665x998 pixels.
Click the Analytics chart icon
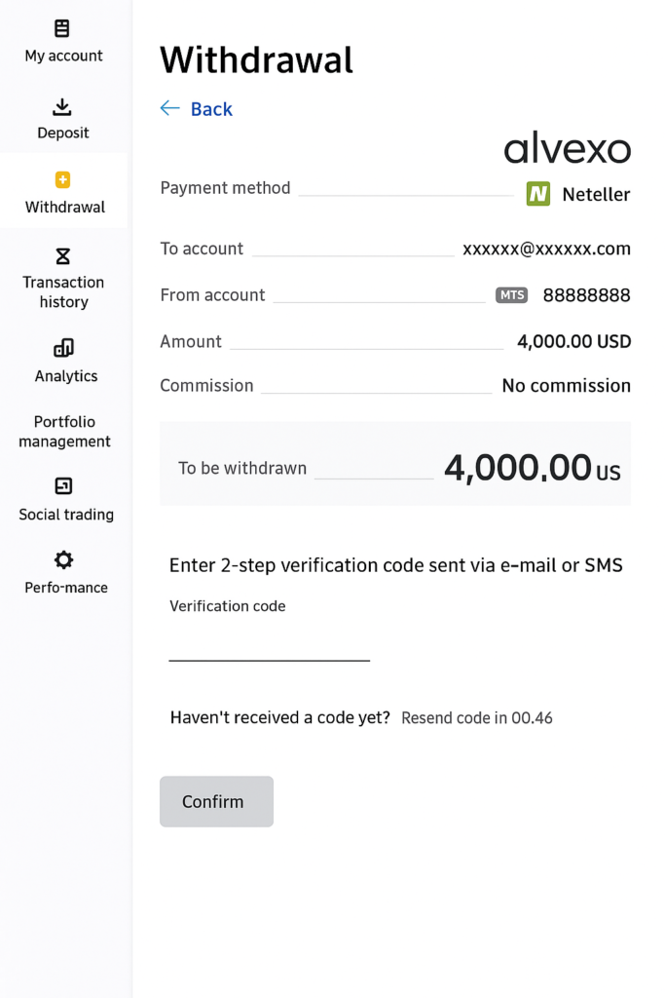[63, 348]
